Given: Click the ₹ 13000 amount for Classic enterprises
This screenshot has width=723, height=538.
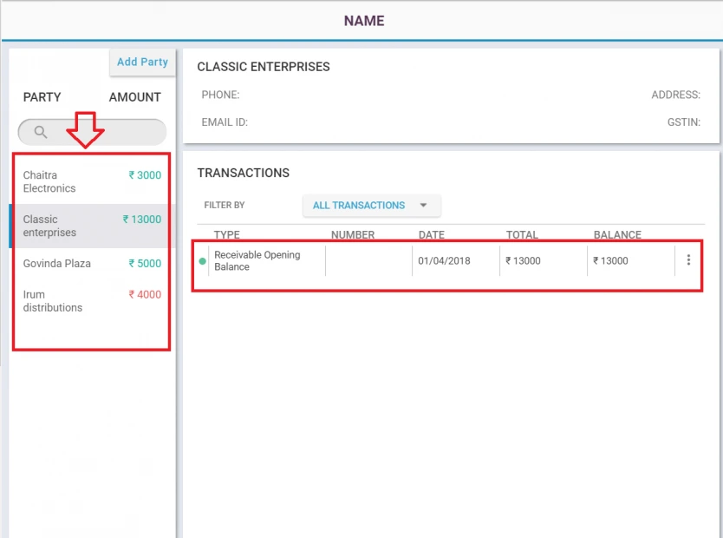Looking at the screenshot, I should click(x=142, y=220).
